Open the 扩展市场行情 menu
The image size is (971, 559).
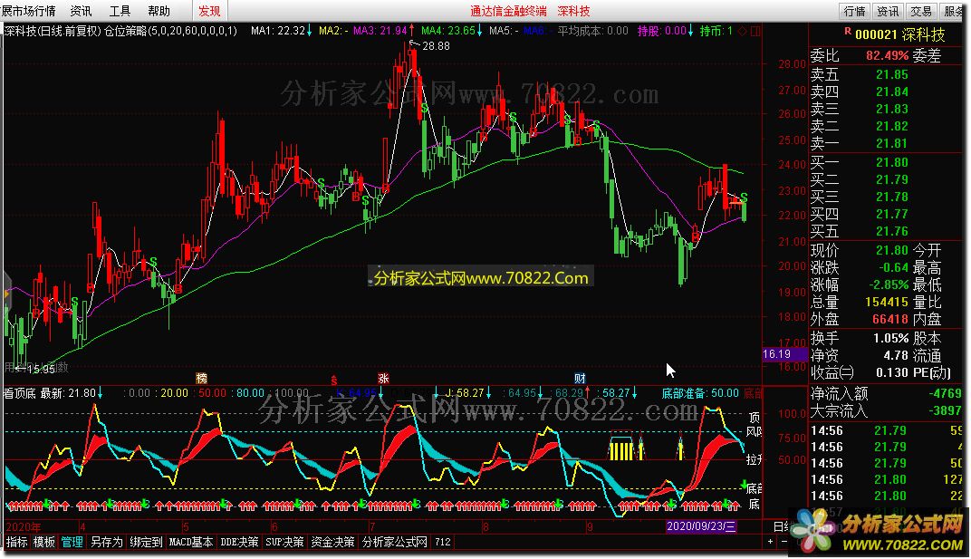point(28,11)
